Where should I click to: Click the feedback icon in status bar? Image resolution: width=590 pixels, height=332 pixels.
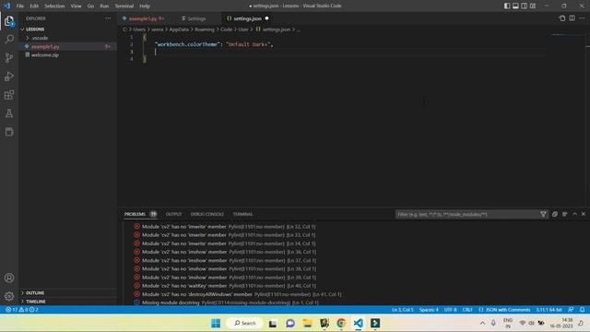coord(571,310)
